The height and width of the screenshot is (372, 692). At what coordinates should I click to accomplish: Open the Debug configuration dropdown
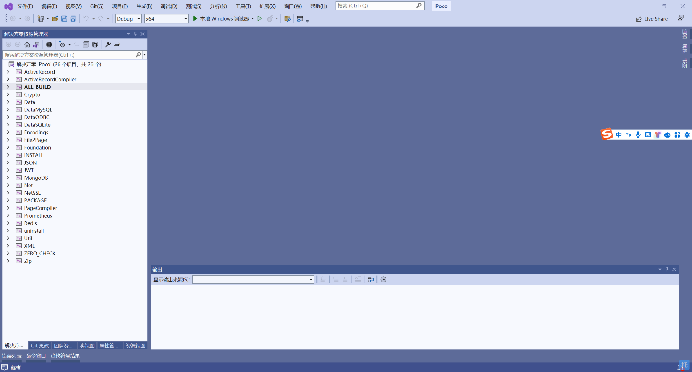click(128, 19)
